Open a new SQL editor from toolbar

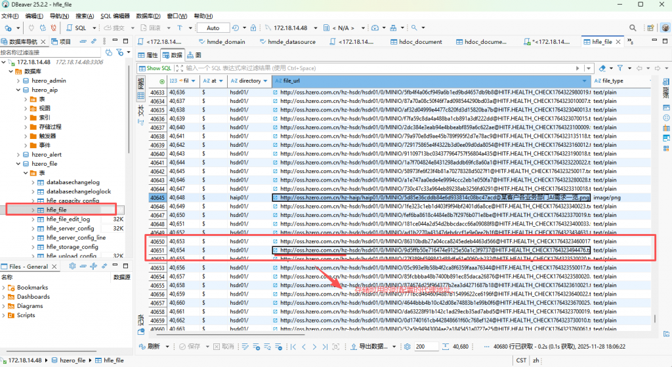(77, 28)
